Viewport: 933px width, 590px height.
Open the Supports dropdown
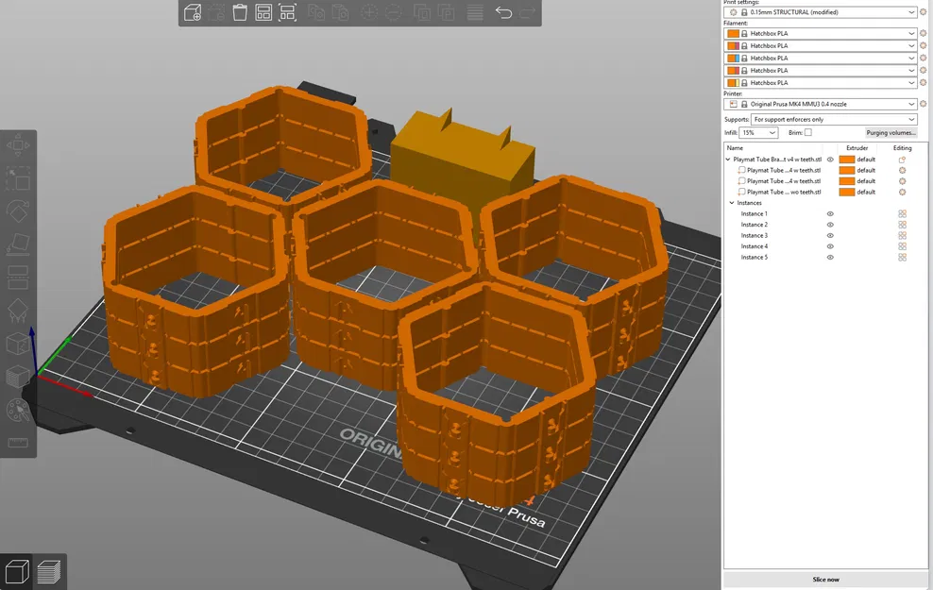pos(834,120)
